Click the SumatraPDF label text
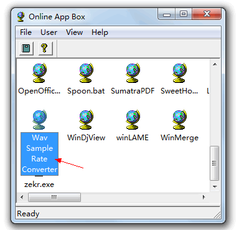Image resolution: width=239 pixels, height=230 pixels. 133,91
